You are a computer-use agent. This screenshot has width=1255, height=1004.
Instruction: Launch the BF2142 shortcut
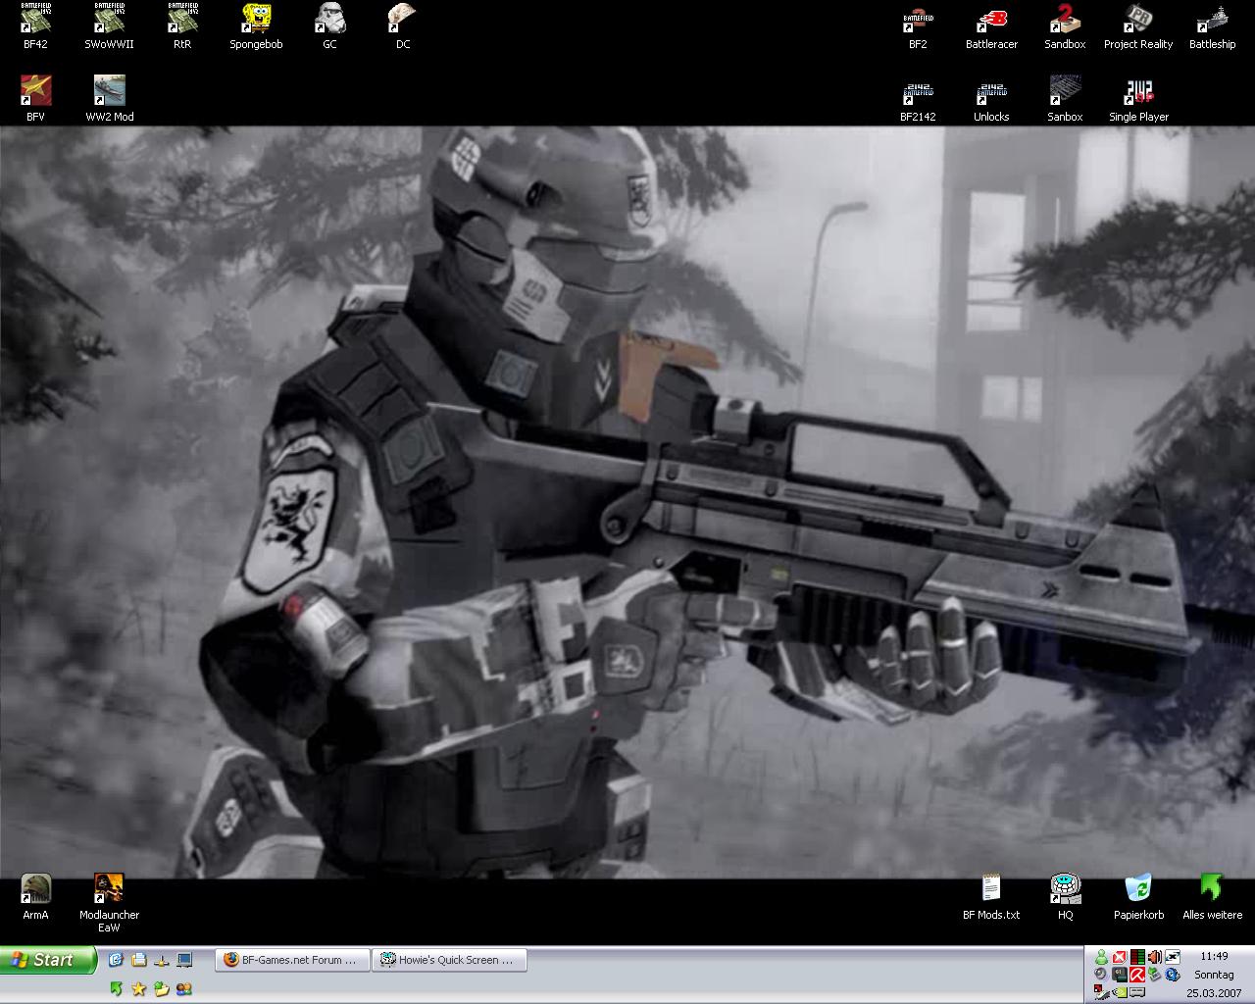(918, 99)
